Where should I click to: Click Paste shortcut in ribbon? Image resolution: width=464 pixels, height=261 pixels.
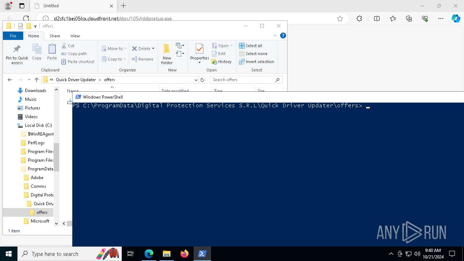78,62
